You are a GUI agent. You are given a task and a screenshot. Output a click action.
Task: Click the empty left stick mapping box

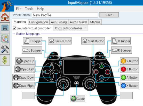(28, 95)
